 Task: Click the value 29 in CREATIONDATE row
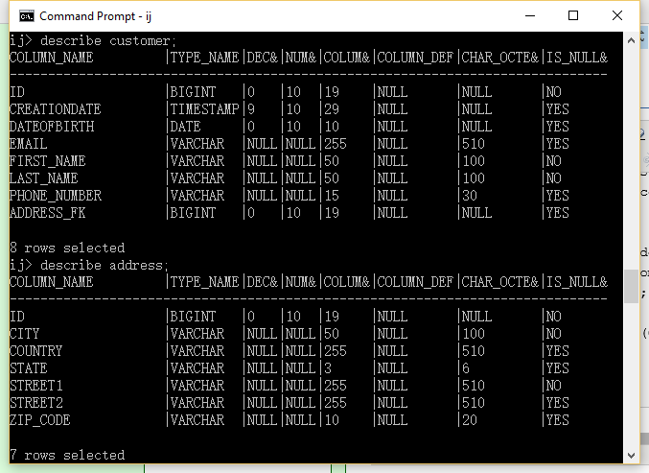click(332, 109)
